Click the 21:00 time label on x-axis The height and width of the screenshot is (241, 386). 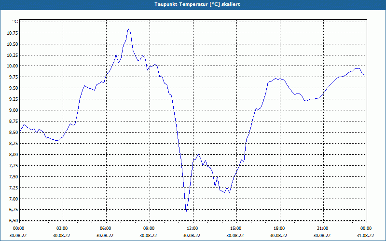coord(322,228)
